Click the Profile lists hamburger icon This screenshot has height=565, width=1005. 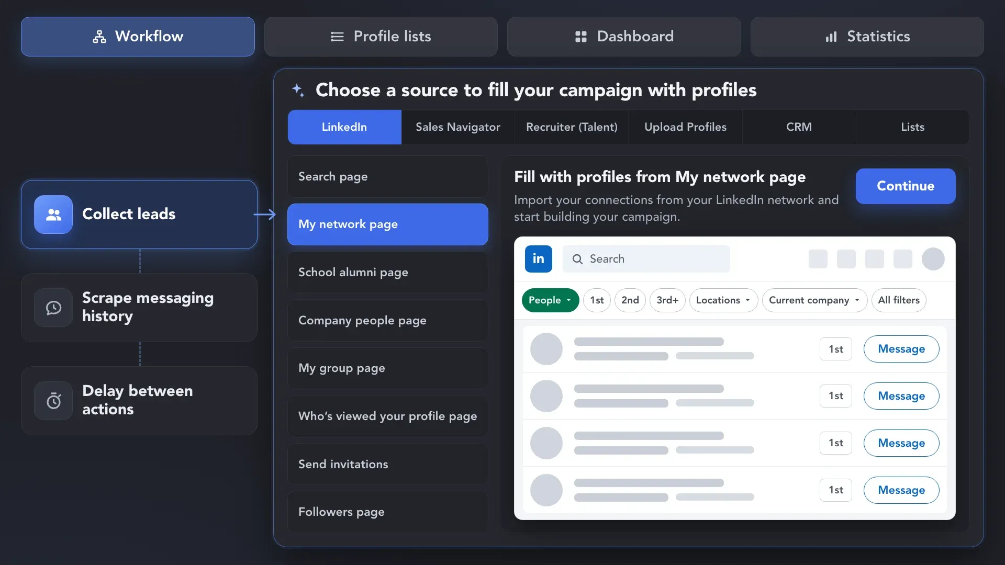tap(337, 37)
